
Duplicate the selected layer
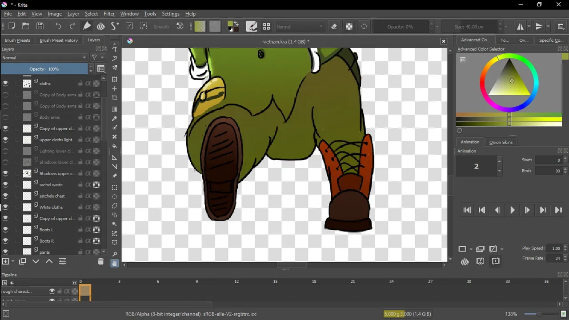click(23, 261)
